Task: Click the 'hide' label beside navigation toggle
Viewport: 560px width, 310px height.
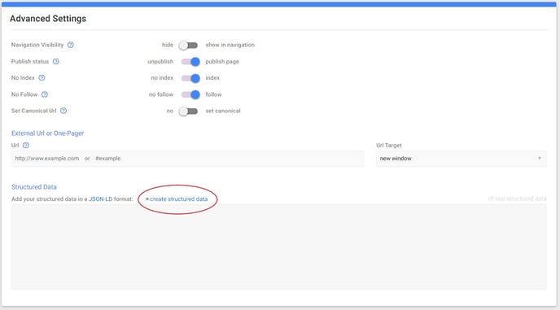Action: (x=168, y=45)
